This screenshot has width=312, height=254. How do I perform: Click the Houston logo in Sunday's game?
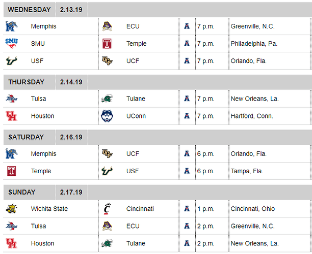coord(11,243)
